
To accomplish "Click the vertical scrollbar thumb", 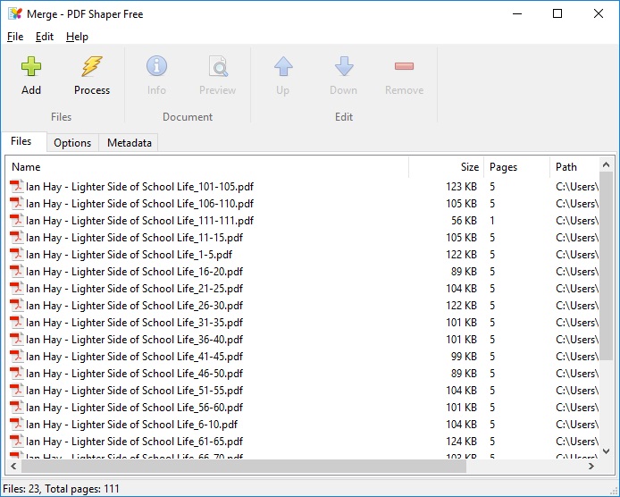I will click(x=607, y=265).
